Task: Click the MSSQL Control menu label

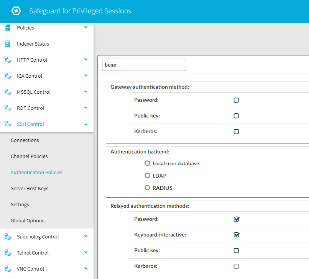Action: click(x=34, y=92)
